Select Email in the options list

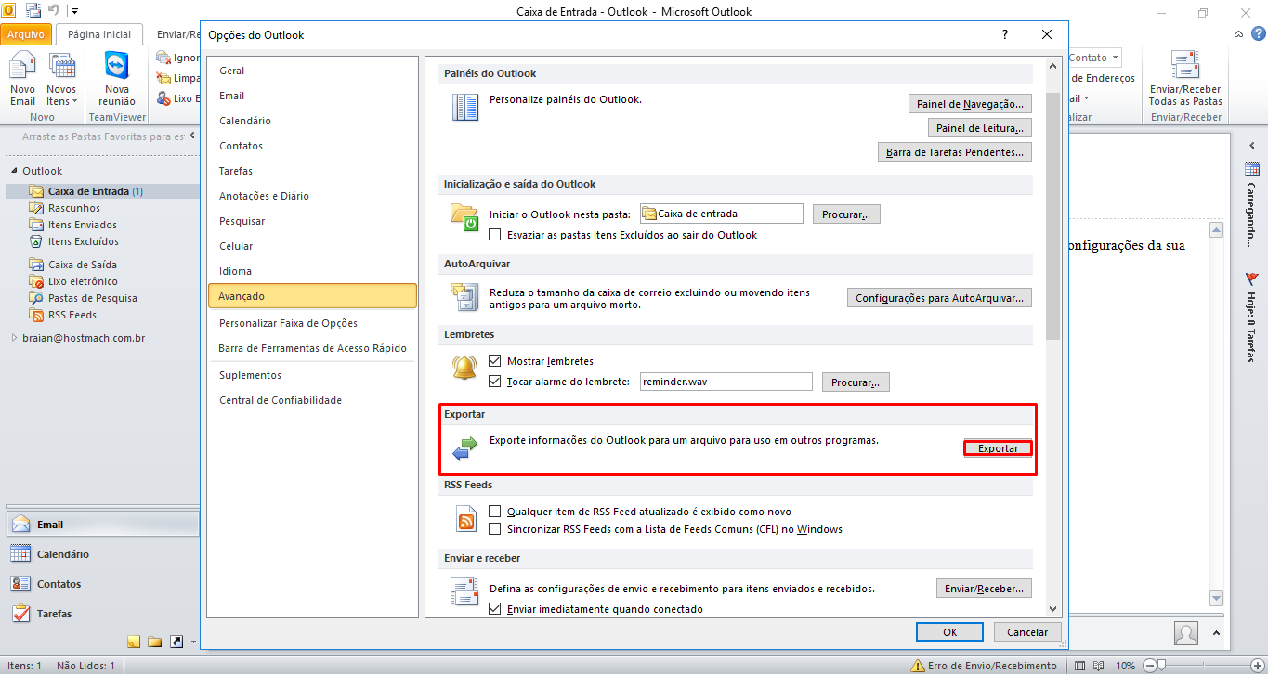point(312,96)
